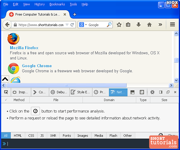Image resolution: width=180 pixels, height=150 pixels.
Task: Click the address bar URL field
Action: pyautogui.click(x=41, y=25)
